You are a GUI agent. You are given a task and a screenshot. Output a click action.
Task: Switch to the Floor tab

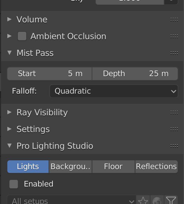(x=113, y=167)
